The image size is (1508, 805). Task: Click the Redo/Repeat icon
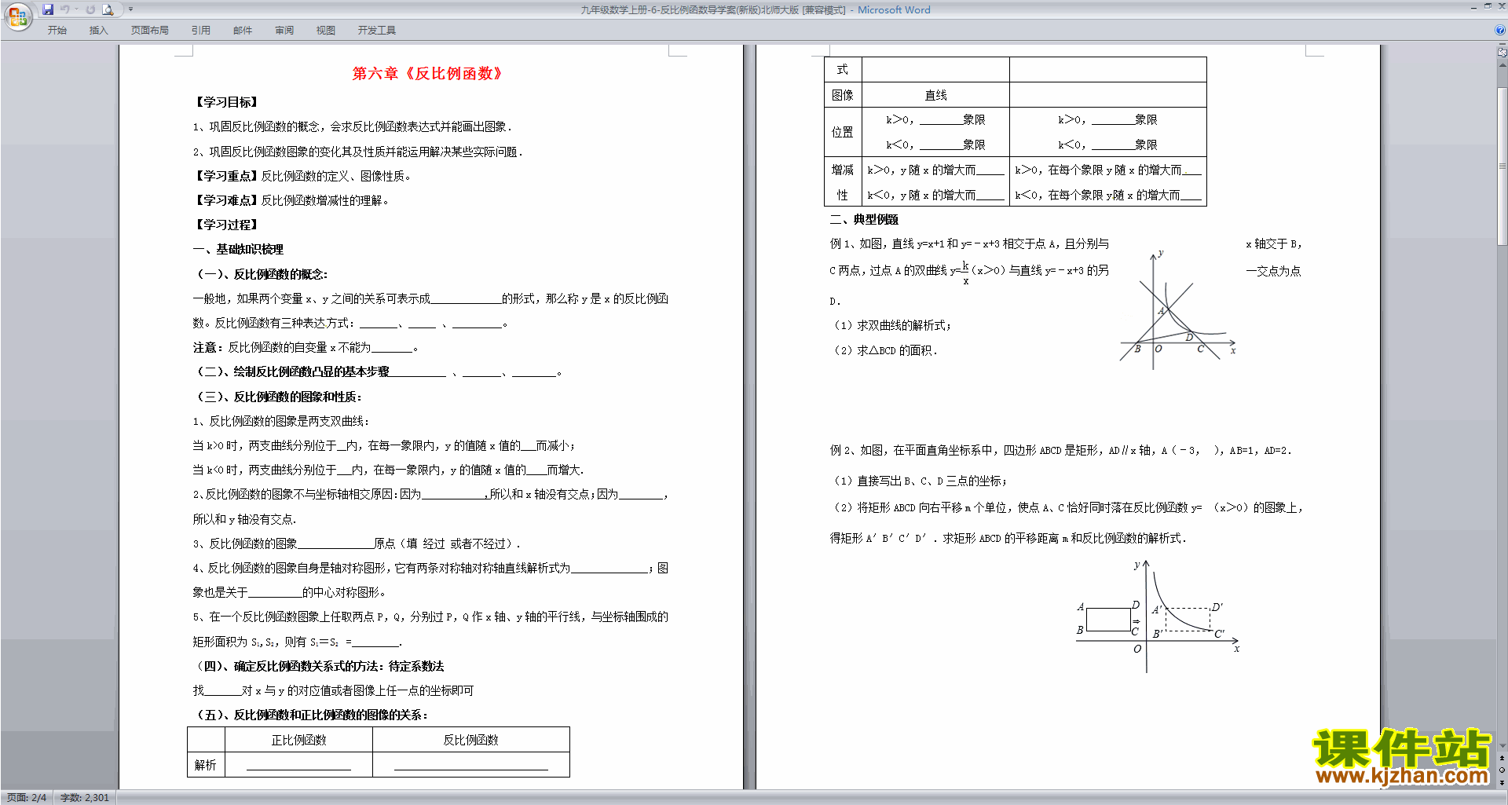point(90,9)
